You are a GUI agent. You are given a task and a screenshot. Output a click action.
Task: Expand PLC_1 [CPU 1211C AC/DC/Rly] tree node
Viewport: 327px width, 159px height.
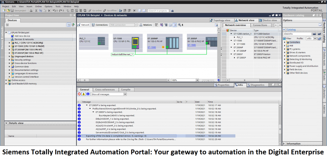coord(9,43)
